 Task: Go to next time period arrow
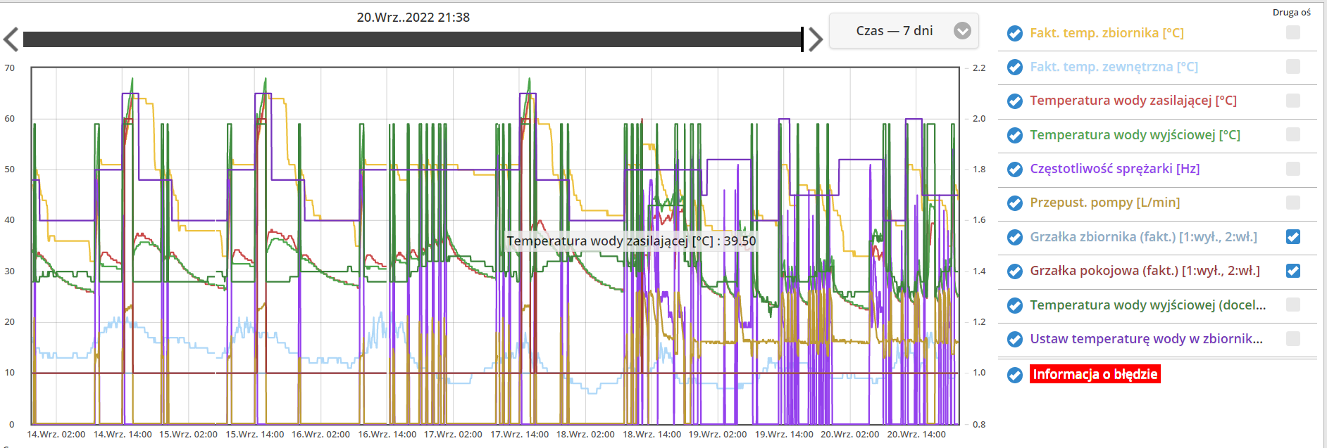pos(815,39)
